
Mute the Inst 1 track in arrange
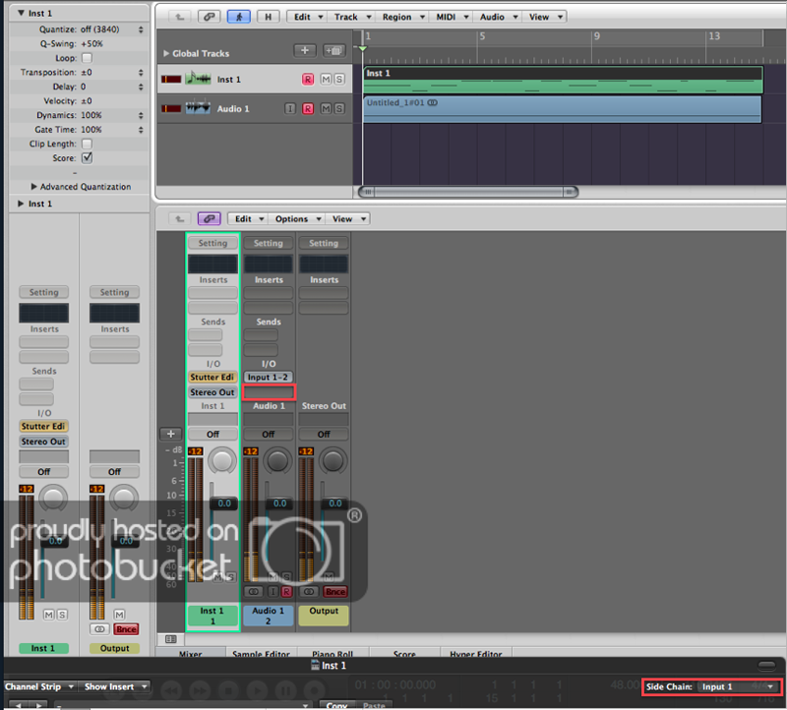[x=326, y=79]
